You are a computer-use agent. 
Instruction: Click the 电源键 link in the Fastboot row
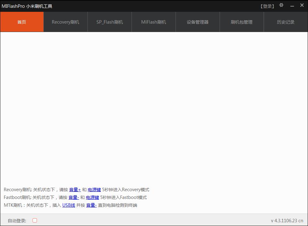pos(92,197)
